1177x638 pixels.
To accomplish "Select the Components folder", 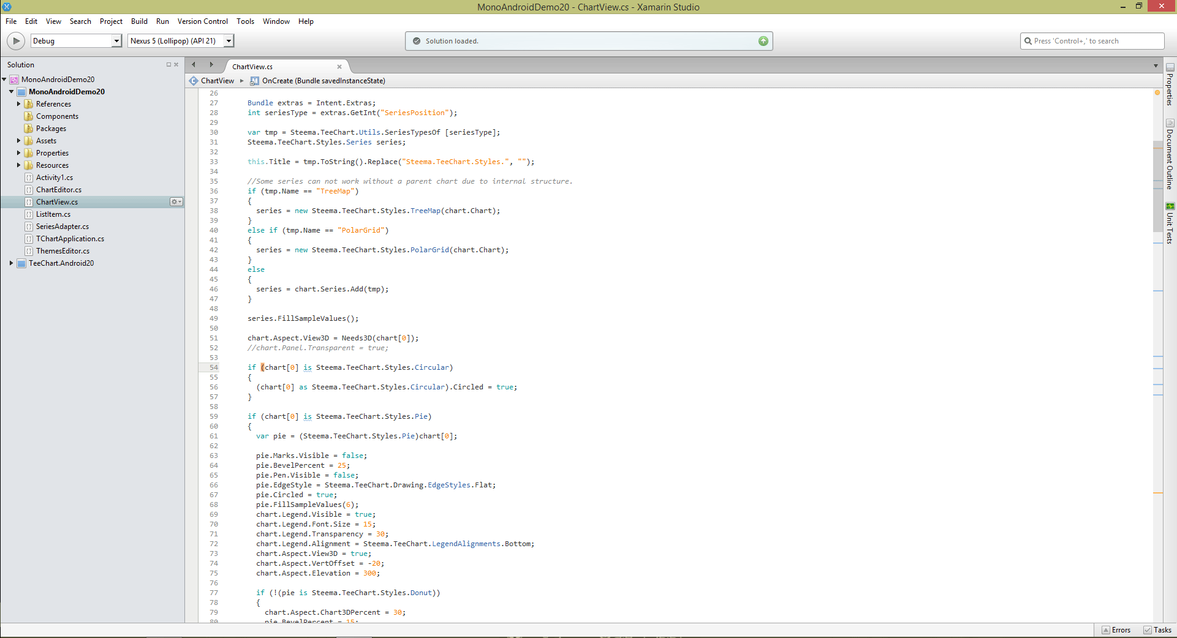I will pyautogui.click(x=57, y=116).
